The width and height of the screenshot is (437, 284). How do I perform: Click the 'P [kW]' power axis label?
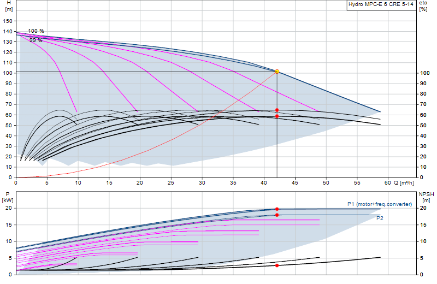(x=8, y=197)
